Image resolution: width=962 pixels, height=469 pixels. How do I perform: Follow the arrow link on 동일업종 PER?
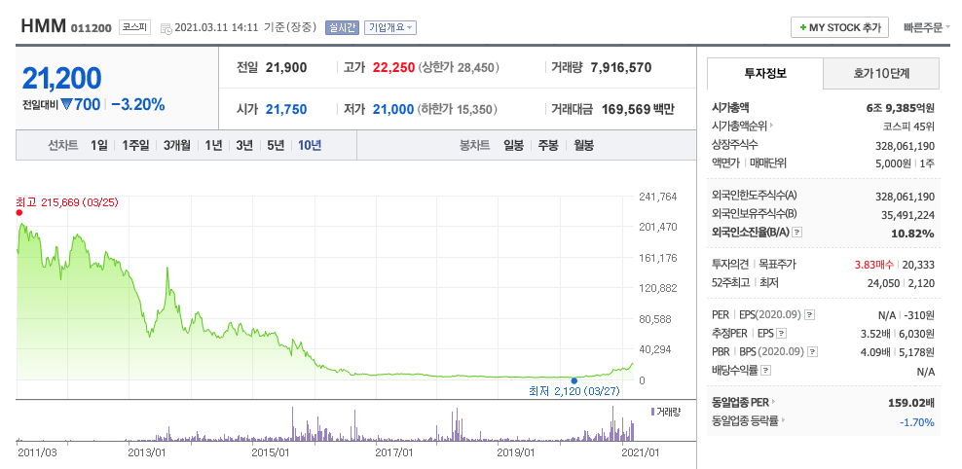coord(774,403)
